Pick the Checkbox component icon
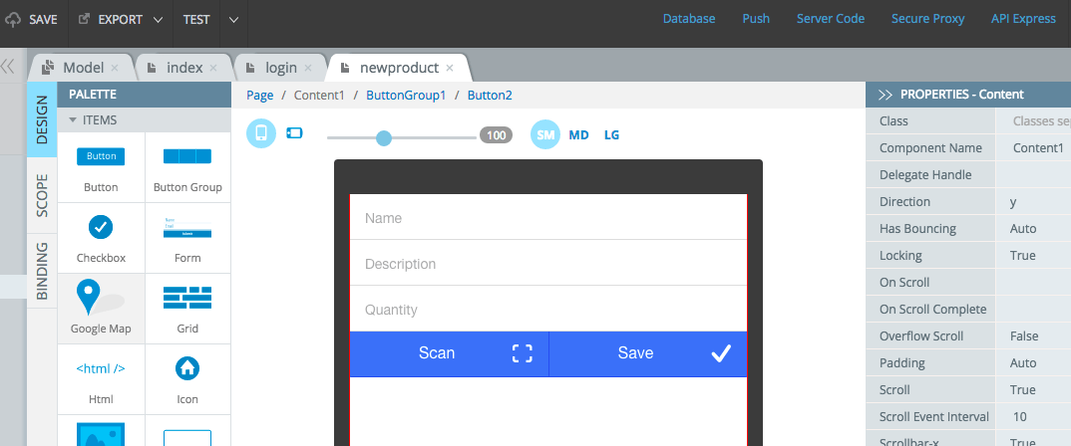 (x=101, y=227)
